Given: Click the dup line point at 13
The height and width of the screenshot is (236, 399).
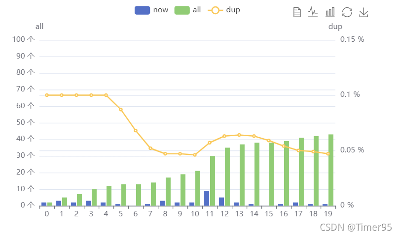Looking at the screenshot, I should [x=239, y=135].
